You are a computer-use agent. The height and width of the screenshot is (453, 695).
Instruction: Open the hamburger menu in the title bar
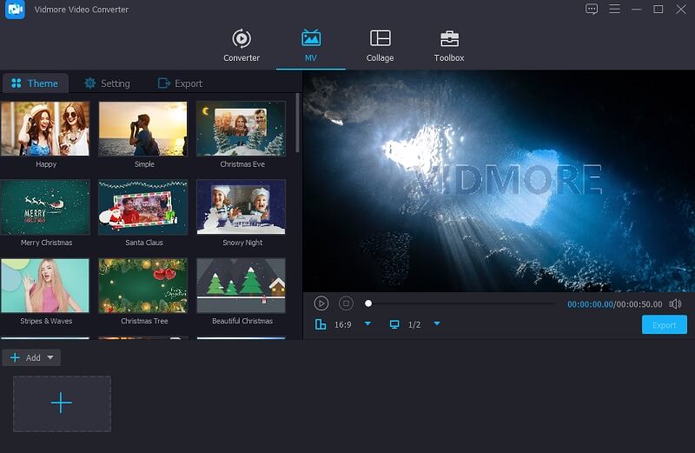pos(614,10)
